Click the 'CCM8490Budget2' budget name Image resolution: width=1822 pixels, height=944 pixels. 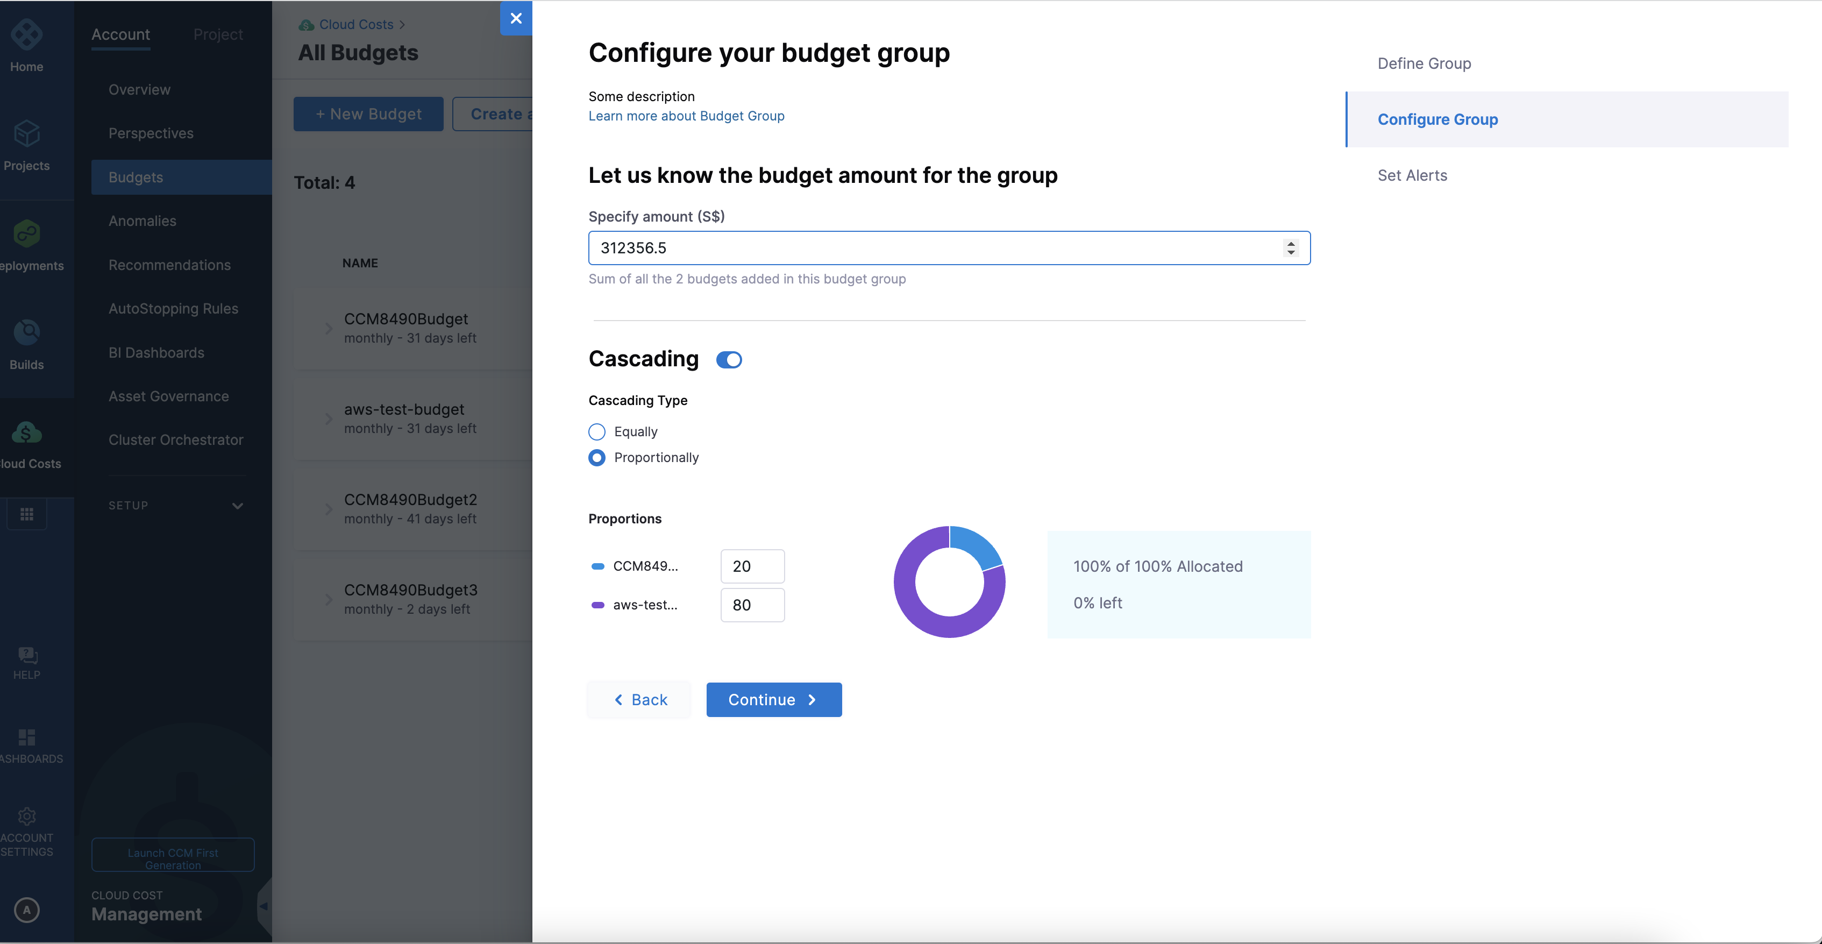click(410, 499)
